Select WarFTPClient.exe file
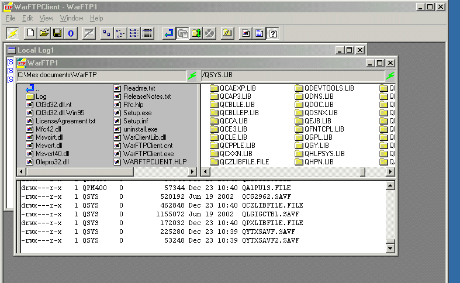 coord(144,154)
